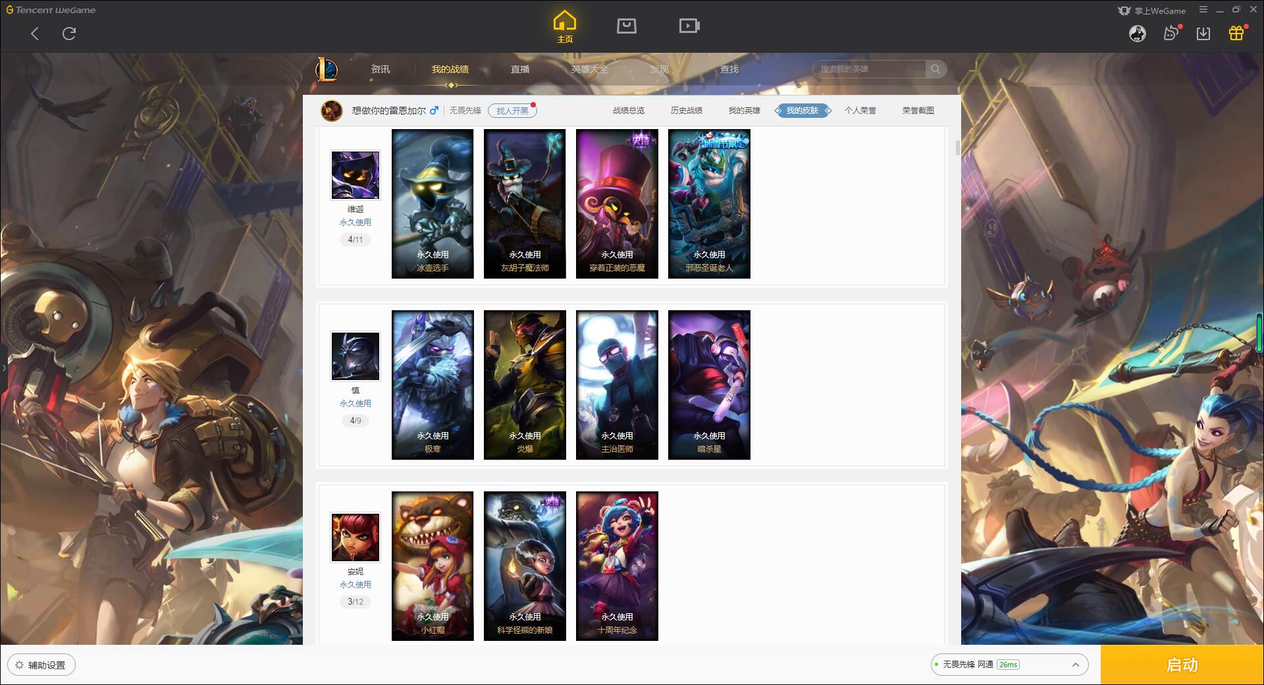Switch to the 资讯 tab
1264x685 pixels.
click(381, 69)
